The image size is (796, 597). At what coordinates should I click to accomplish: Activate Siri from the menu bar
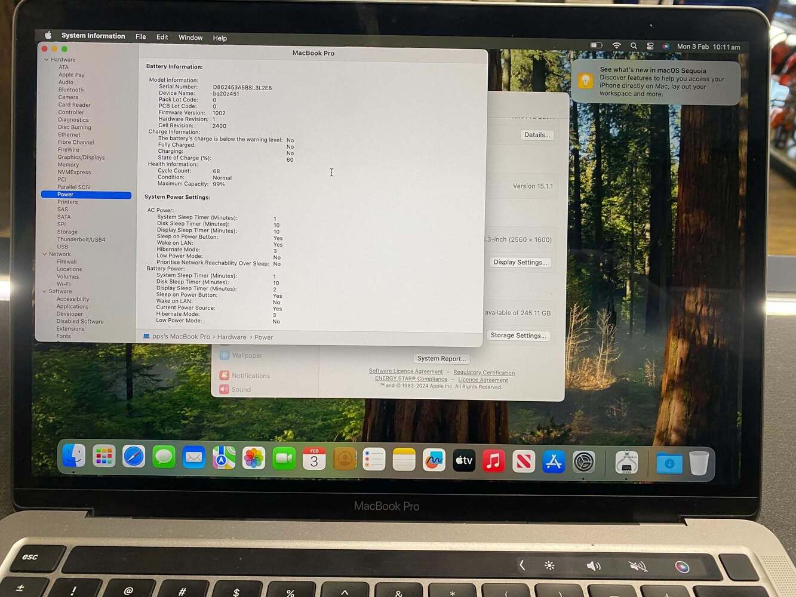point(666,47)
